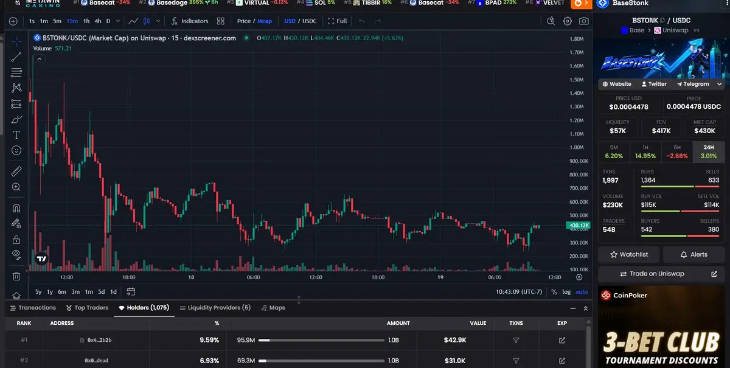The width and height of the screenshot is (730, 368).
Task: Open the quick search icon
Action: click(x=551, y=21)
